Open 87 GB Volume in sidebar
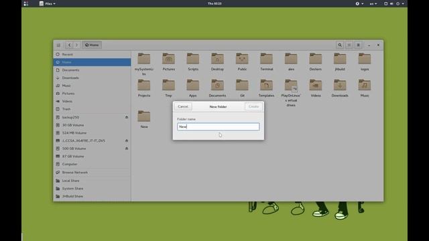Viewport: 429px width, 241px height. coord(92,156)
